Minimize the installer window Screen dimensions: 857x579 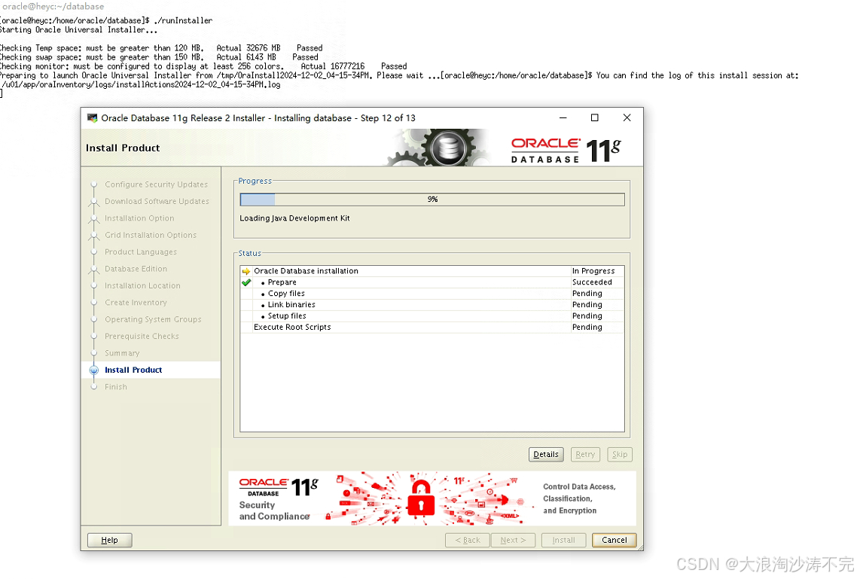click(x=563, y=117)
